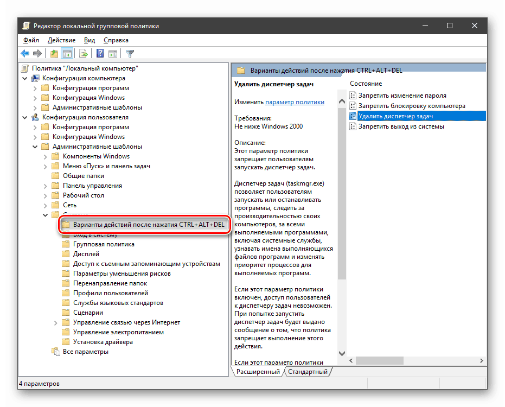505x407 pixels.
Task: Click the Filter funnel icon
Action: coord(130,53)
